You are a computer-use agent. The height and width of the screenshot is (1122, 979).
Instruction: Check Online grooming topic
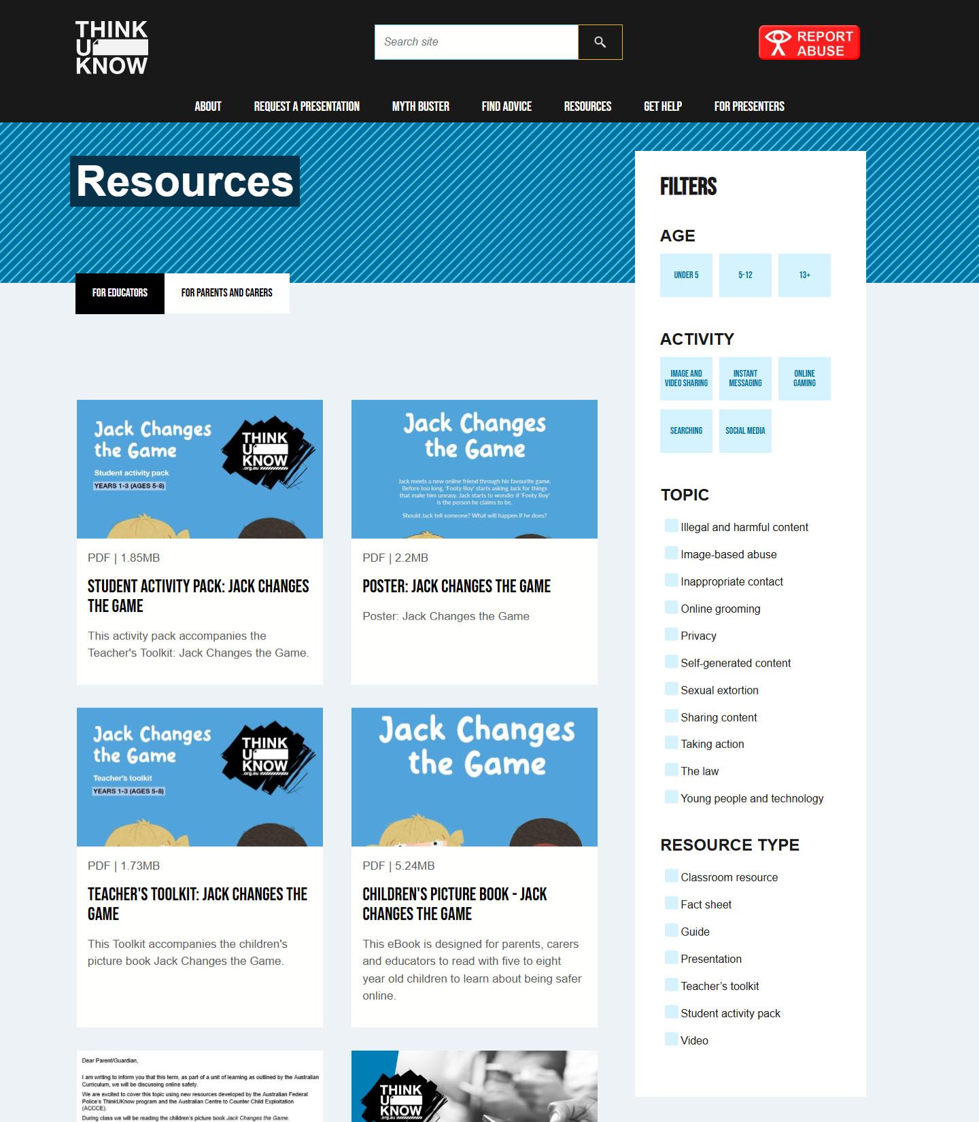672,608
